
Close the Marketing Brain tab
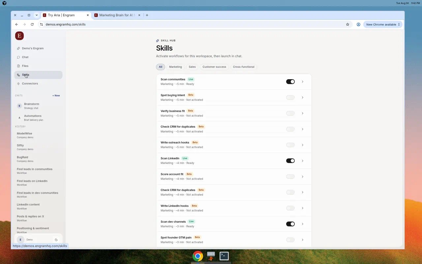point(139,15)
